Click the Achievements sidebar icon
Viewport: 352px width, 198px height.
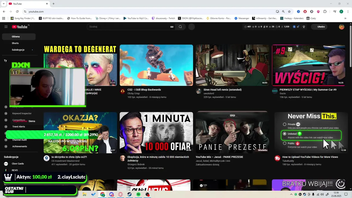pos(6,146)
